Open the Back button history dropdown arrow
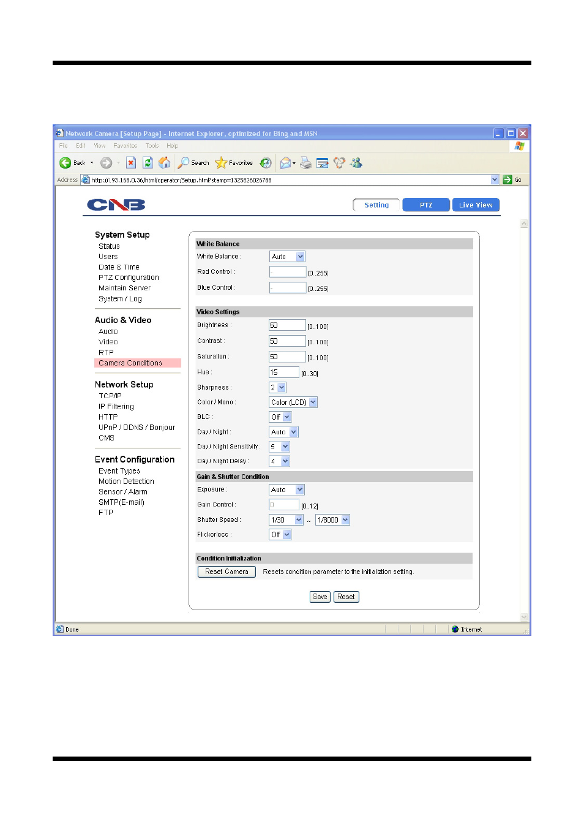 (92, 163)
